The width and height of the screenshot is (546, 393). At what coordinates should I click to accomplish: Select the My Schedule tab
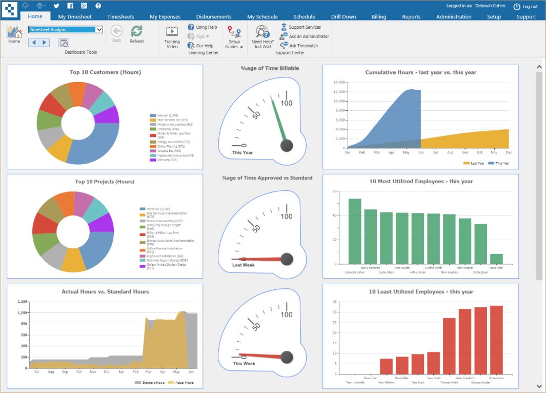262,17
